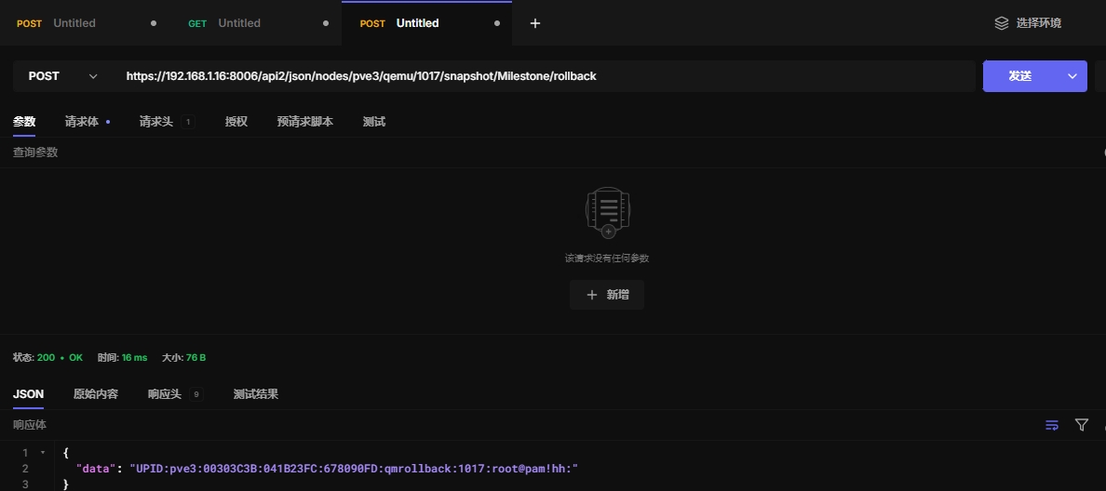Collapse the JSON root object at line 1
This screenshot has width=1106, height=491.
pos(42,453)
